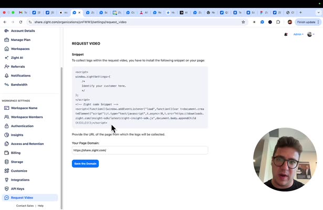Screen dimensions: 323x210
Task: Open the browser Extensions puzzle icon
Action: click(x=278, y=22)
